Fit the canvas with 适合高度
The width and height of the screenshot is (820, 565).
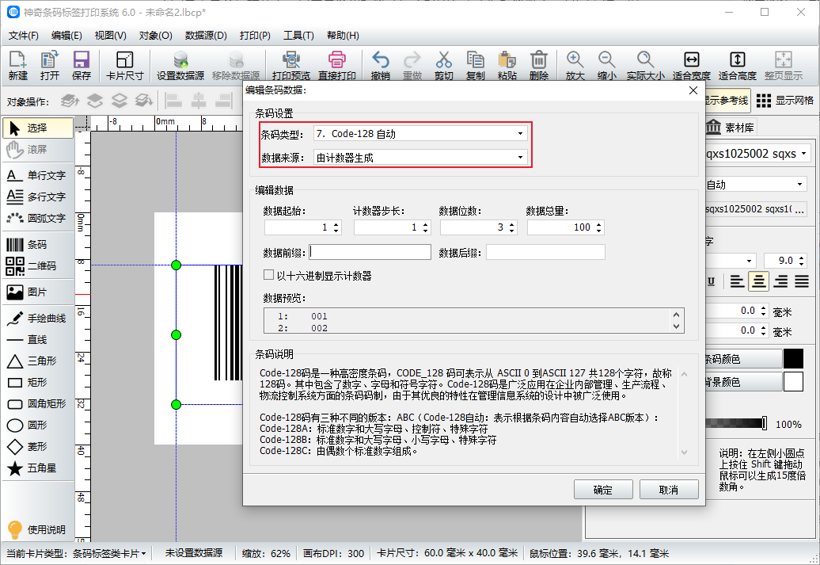click(738, 66)
